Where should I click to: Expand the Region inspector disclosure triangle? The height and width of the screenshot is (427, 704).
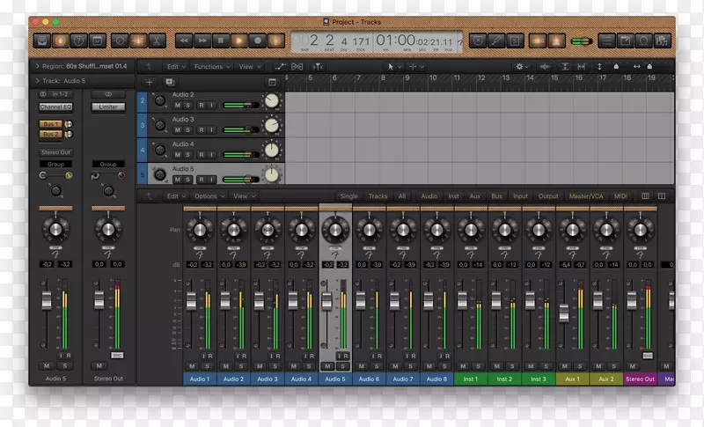click(35, 66)
